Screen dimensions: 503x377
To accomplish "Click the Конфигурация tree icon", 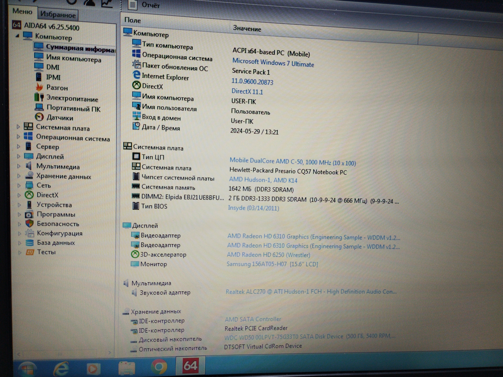I will (x=30, y=233).
